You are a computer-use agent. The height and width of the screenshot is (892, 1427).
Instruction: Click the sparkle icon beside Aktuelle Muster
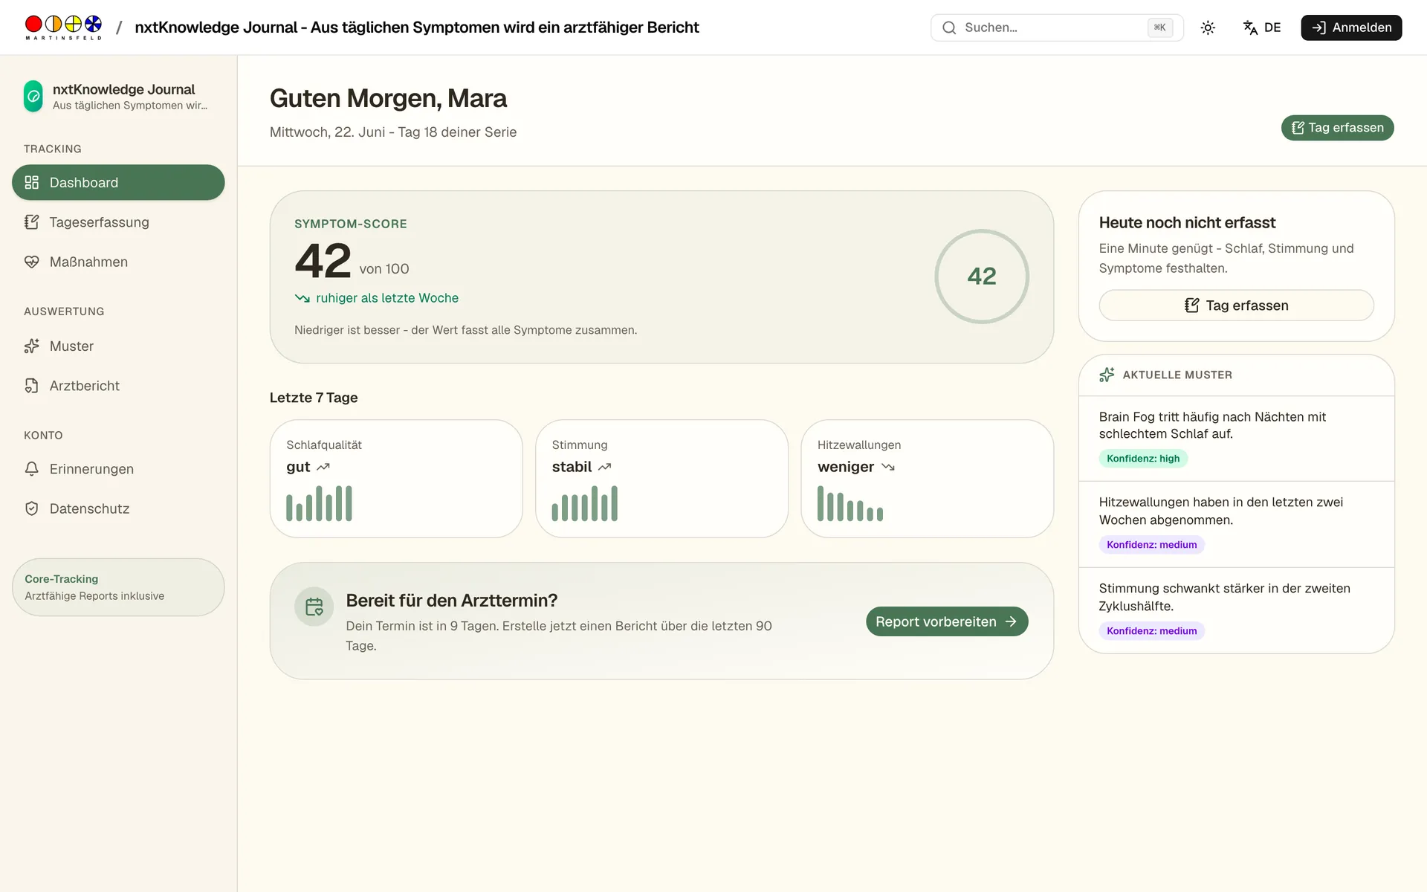pos(1107,375)
